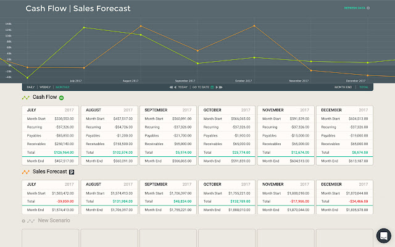Image resolution: width=395 pixels, height=247 pixels.
Task: Click the JULY header in the Cash Flow cards
Action: click(31, 110)
